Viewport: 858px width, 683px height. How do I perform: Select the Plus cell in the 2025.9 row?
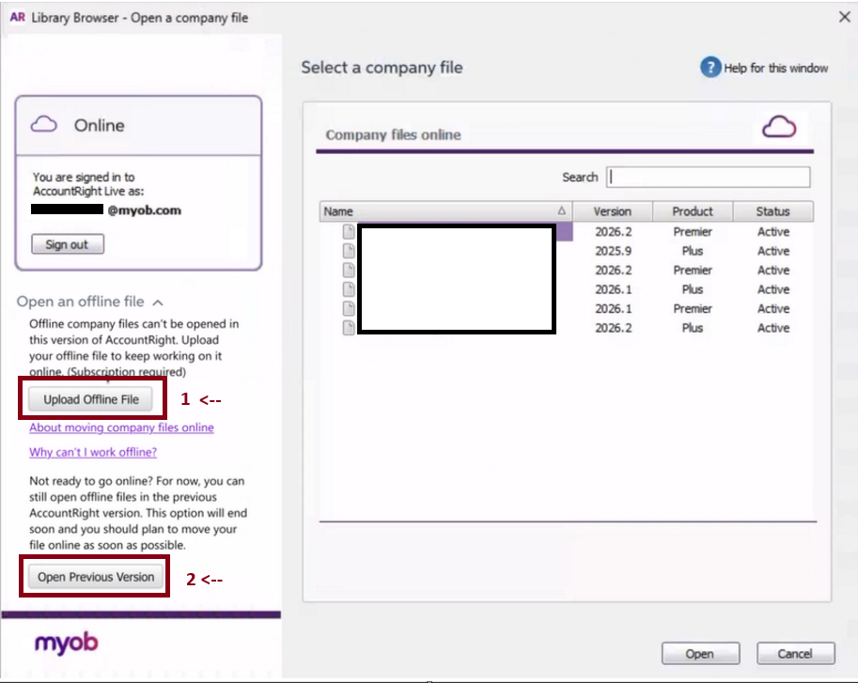[693, 251]
